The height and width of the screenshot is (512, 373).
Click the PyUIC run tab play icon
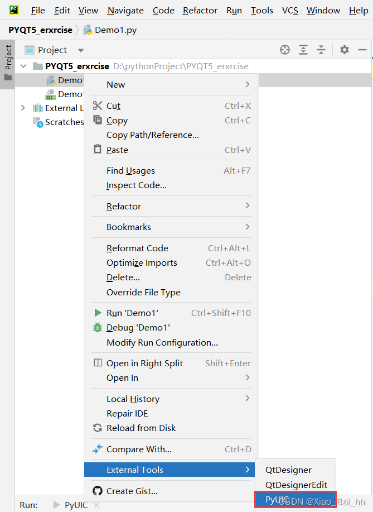56,505
